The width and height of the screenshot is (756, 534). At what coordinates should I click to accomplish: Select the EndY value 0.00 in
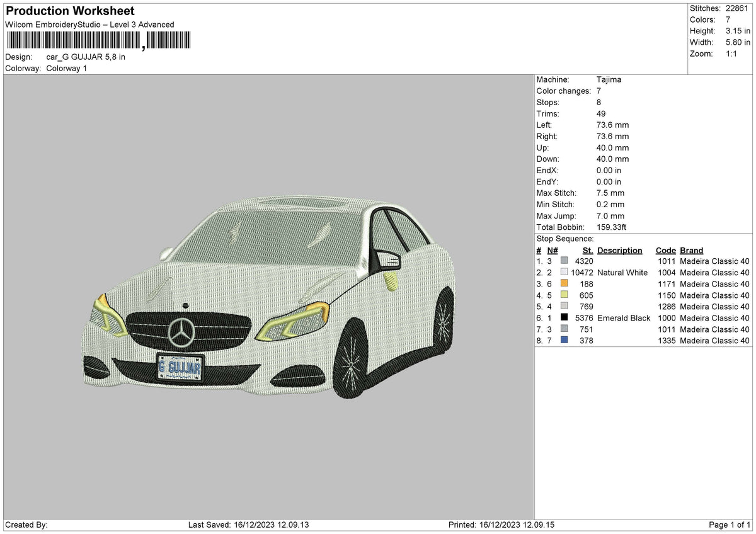[x=609, y=182]
